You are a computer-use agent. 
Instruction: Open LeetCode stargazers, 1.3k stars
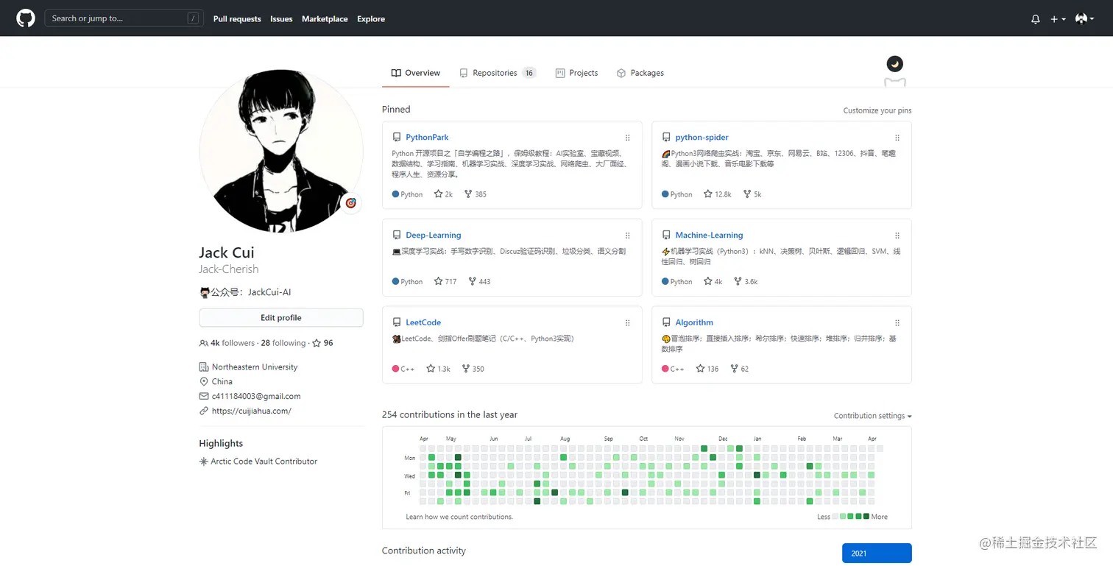coord(439,369)
